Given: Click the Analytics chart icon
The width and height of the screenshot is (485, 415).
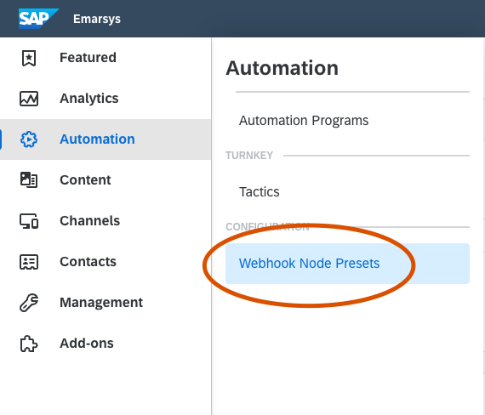Looking at the screenshot, I should pyautogui.click(x=29, y=99).
